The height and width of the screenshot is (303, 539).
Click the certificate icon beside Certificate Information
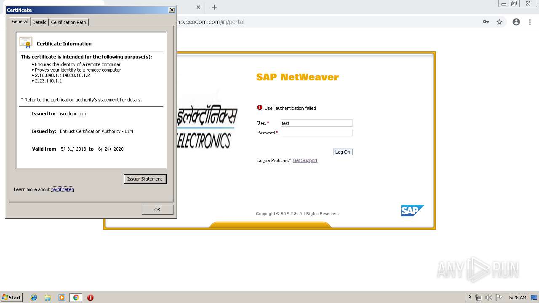26,43
